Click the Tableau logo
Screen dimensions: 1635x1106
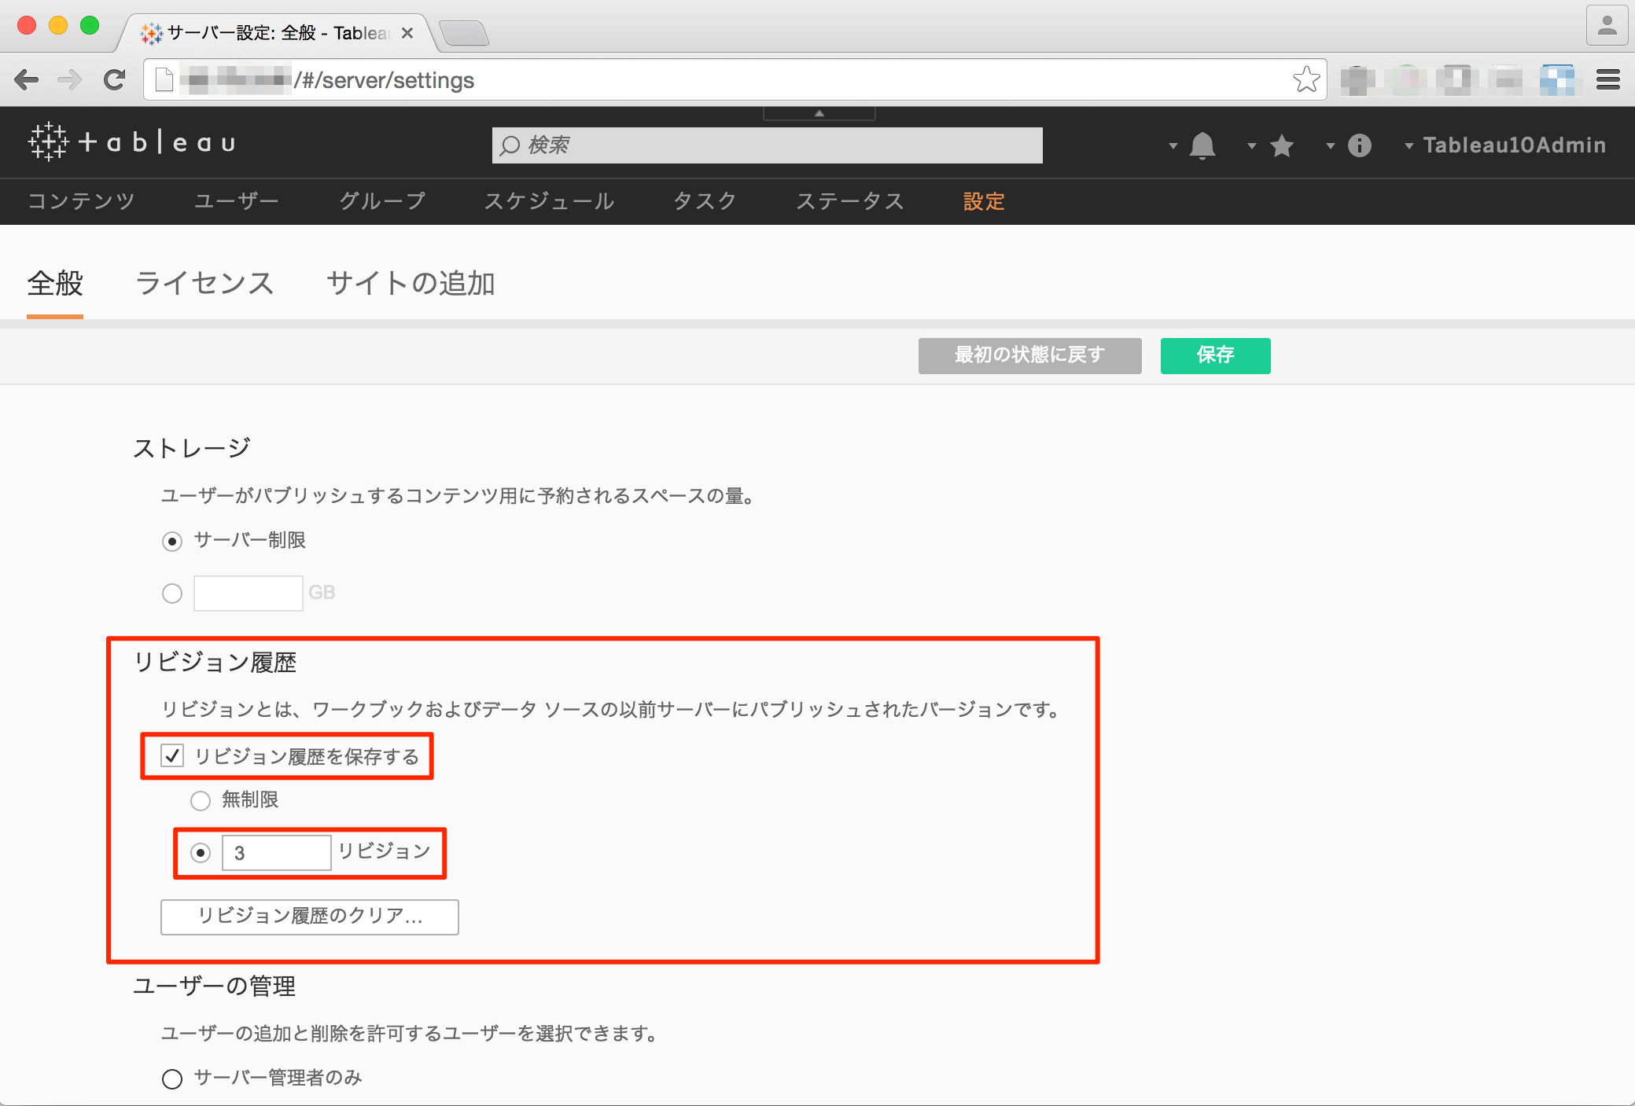(x=131, y=142)
